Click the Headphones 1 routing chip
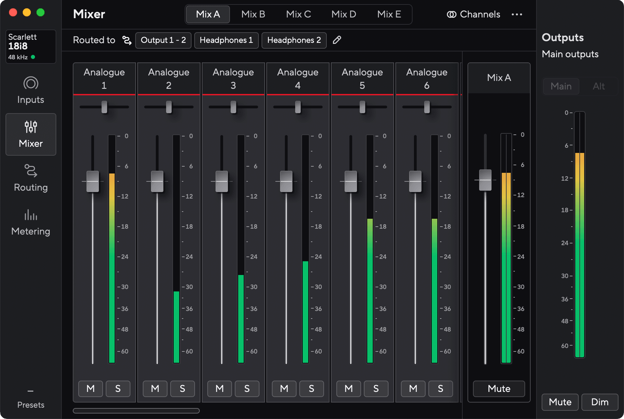 coord(227,40)
